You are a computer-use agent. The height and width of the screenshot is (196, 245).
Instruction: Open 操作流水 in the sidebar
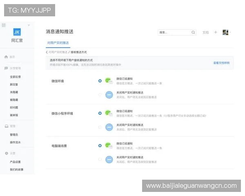(16, 142)
